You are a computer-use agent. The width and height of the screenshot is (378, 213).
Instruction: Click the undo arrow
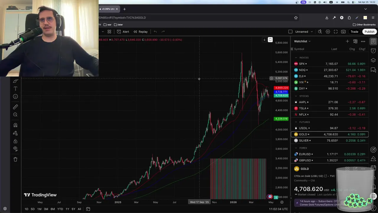click(155, 32)
